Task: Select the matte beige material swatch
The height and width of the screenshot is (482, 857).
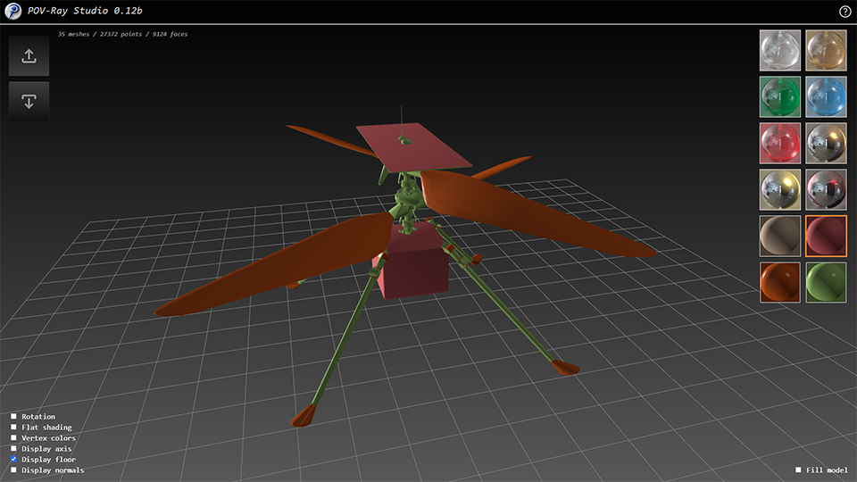Action: point(779,236)
